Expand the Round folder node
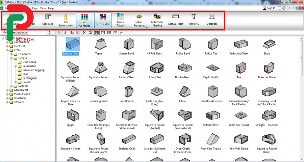The height and width of the screenshot is (162, 304). click(x=16, y=82)
